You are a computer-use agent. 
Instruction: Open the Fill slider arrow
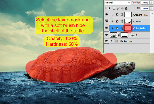tap(151, 8)
